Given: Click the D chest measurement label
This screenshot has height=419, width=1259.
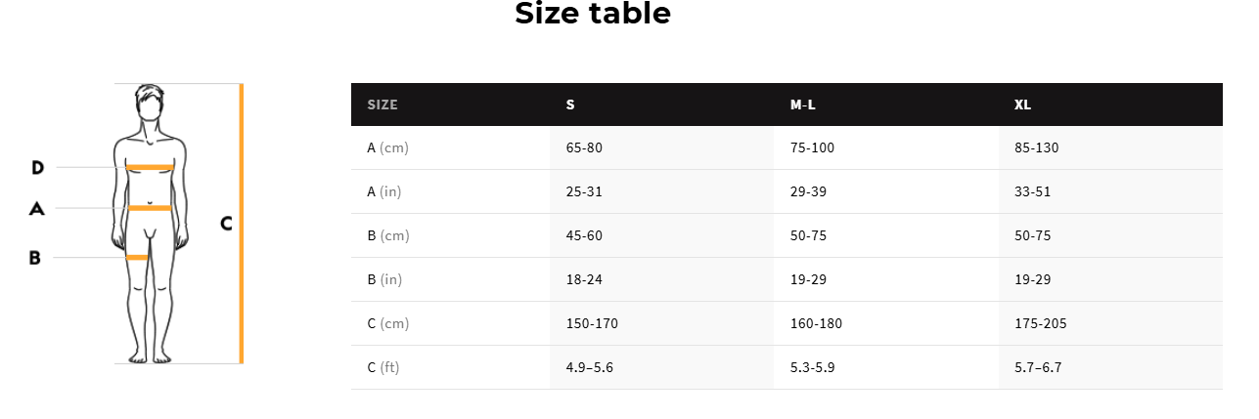Looking at the screenshot, I should coord(37,168).
